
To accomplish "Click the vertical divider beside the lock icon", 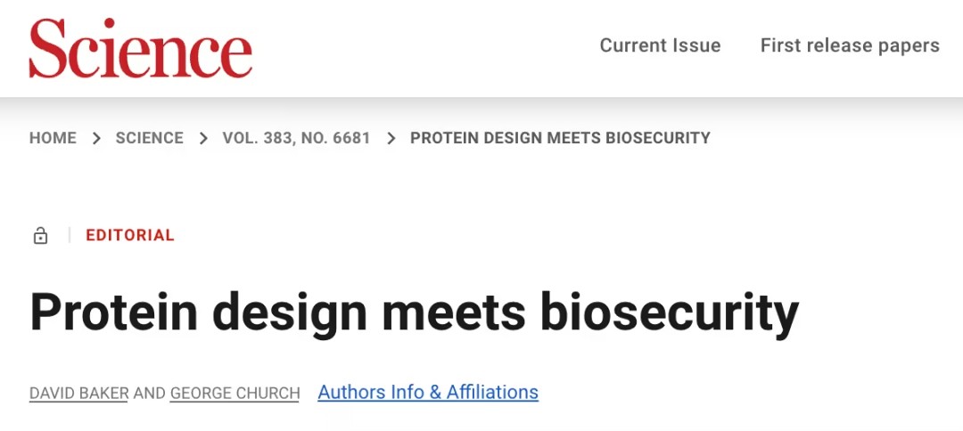I will pos(69,236).
